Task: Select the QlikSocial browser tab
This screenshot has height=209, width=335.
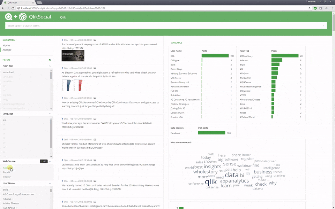Action: [x=19, y=2]
